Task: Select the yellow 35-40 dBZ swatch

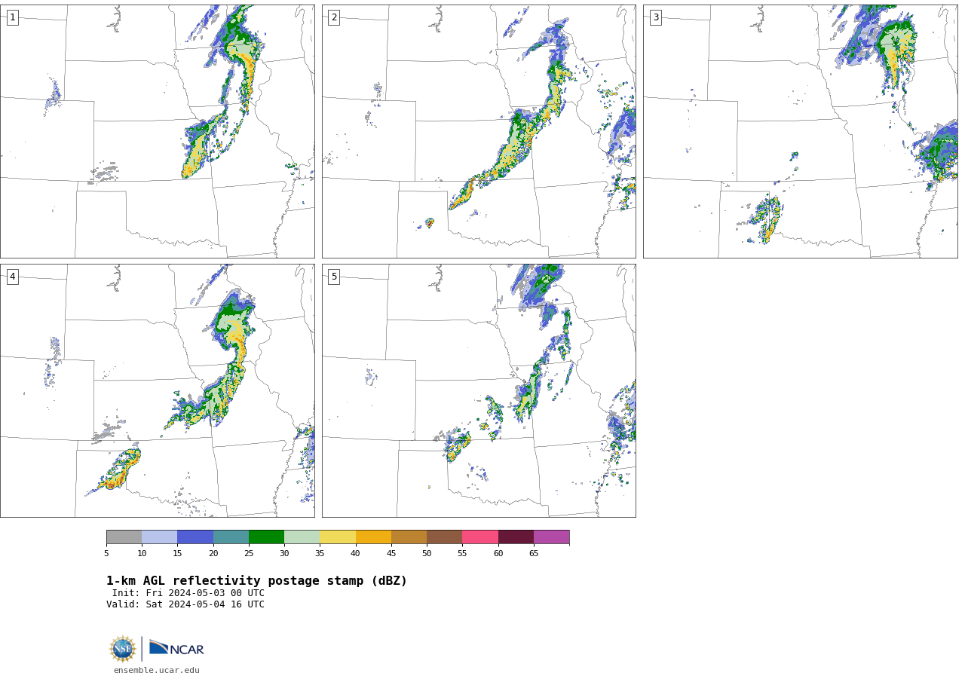Action: 338,537
